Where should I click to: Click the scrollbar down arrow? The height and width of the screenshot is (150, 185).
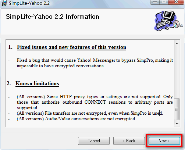click(x=177, y=124)
